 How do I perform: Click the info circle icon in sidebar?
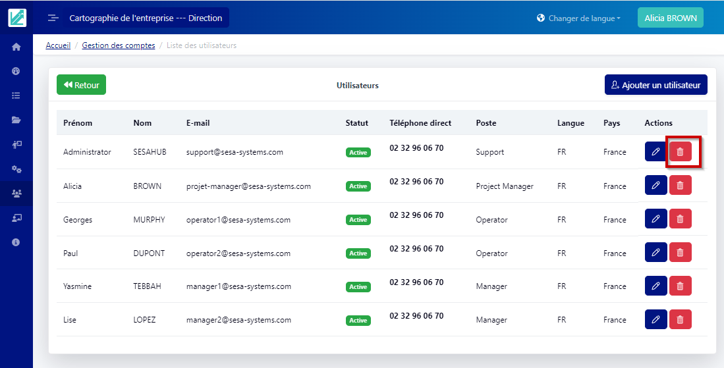16,242
